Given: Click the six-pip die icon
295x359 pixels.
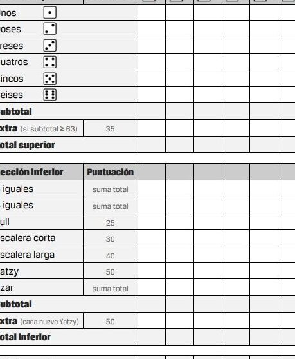Looking at the screenshot, I should pyautogui.click(x=49, y=95).
